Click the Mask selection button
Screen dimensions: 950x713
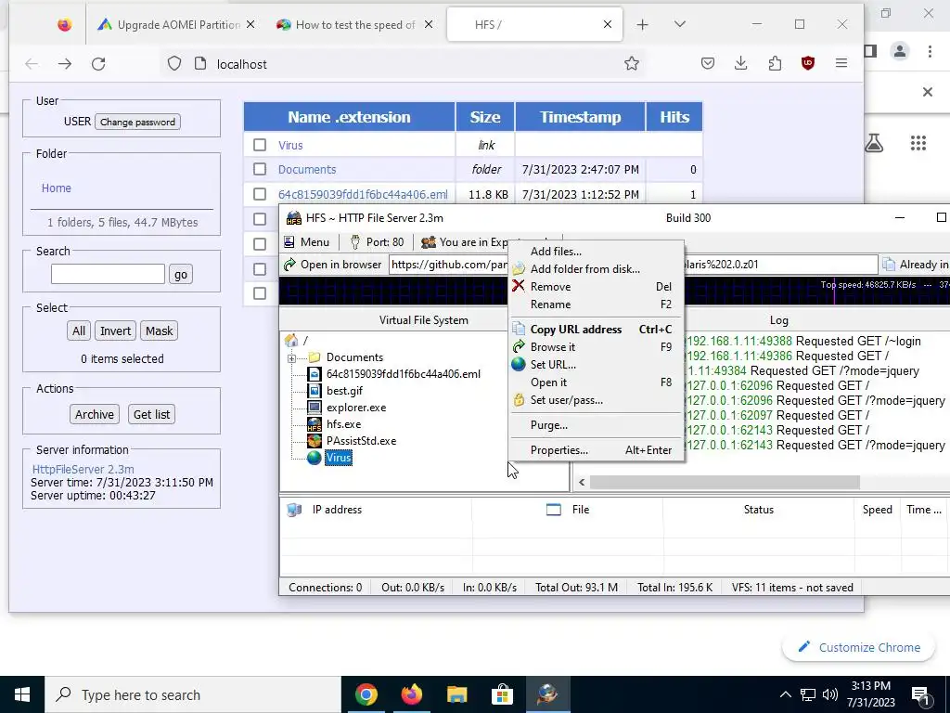point(160,331)
